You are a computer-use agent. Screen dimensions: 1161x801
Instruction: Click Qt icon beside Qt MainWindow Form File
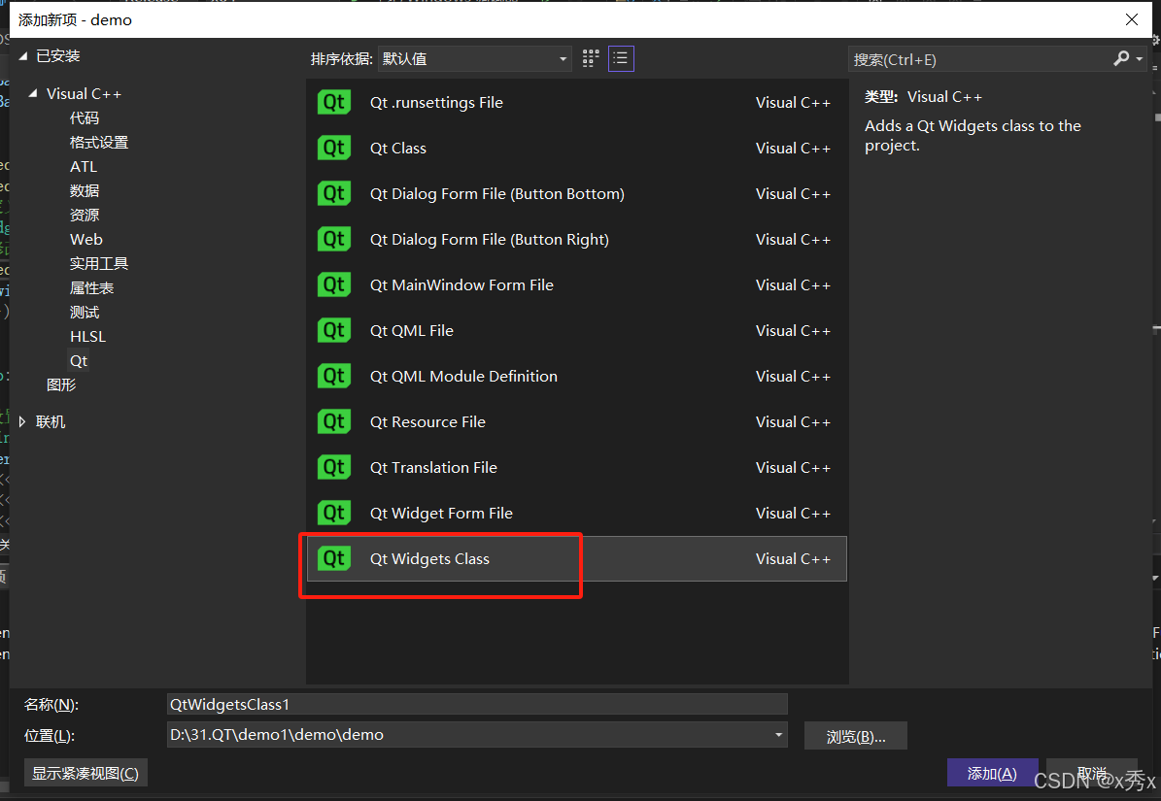(x=334, y=284)
